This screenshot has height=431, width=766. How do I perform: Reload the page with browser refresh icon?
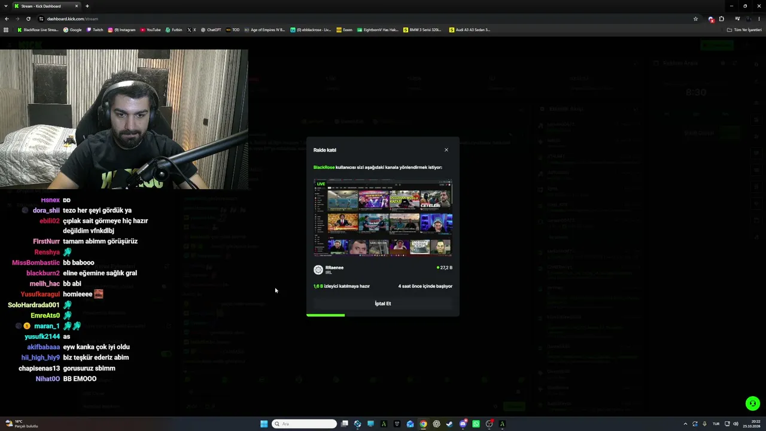click(28, 19)
